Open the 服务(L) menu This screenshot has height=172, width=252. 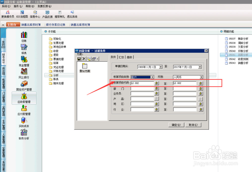18,6
